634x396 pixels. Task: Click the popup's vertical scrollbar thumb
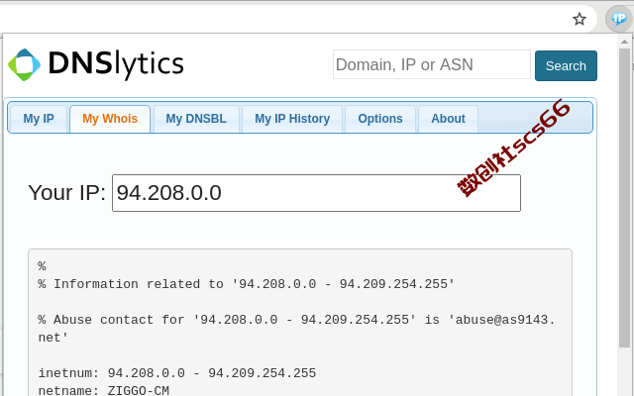pos(624,198)
